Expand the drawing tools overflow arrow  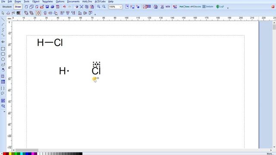pyautogui.click(x=4, y=112)
